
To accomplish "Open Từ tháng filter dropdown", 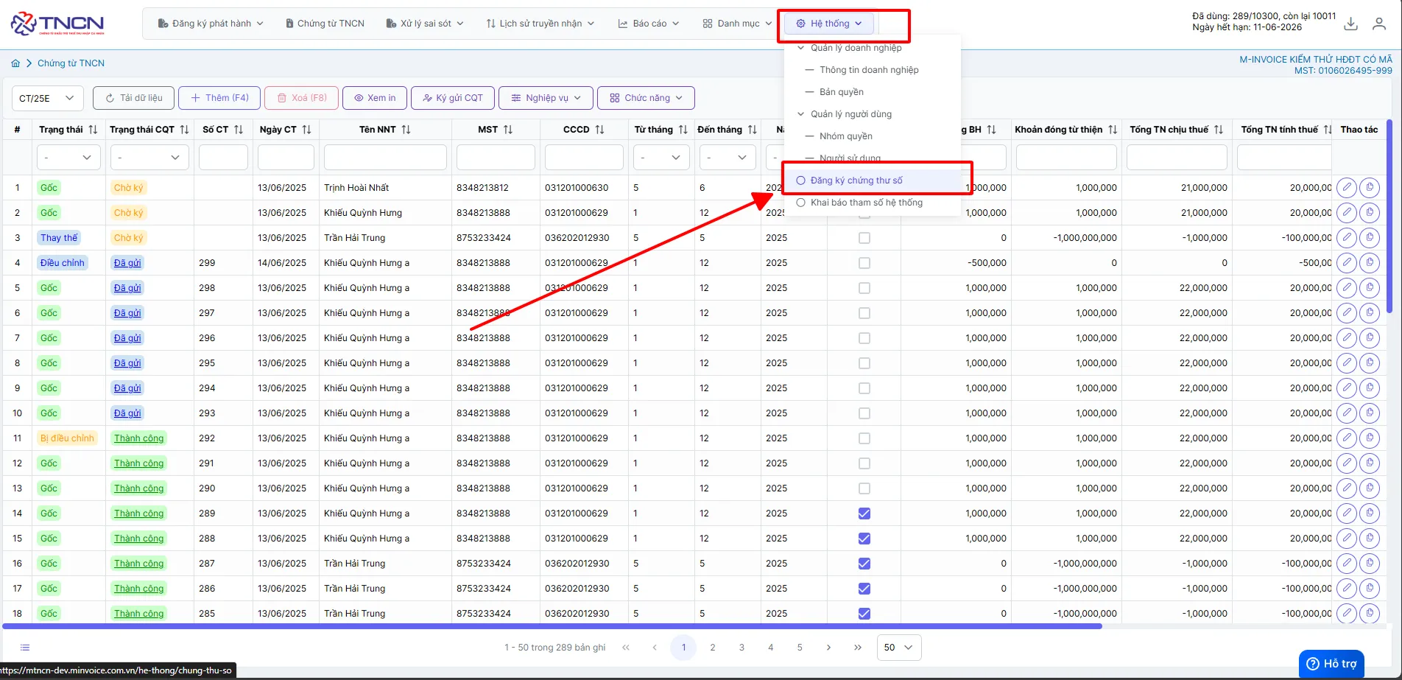I will click(661, 157).
